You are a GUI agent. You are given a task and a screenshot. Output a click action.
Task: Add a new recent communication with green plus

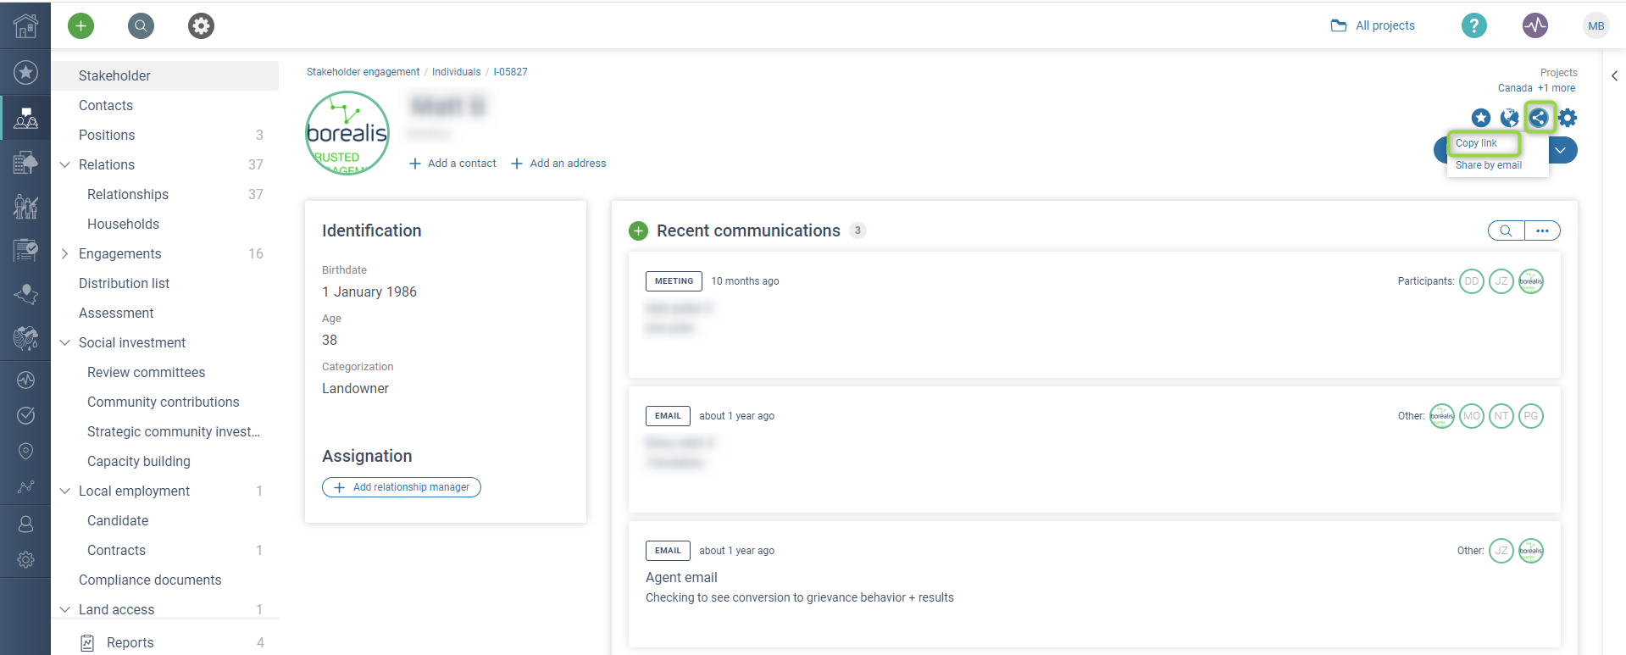pos(639,230)
